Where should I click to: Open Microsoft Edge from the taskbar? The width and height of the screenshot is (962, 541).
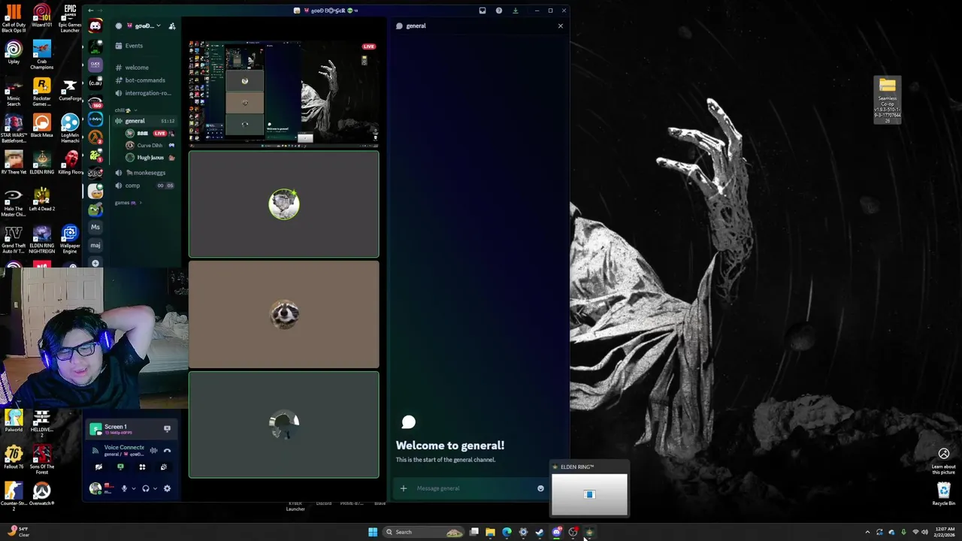point(507,532)
